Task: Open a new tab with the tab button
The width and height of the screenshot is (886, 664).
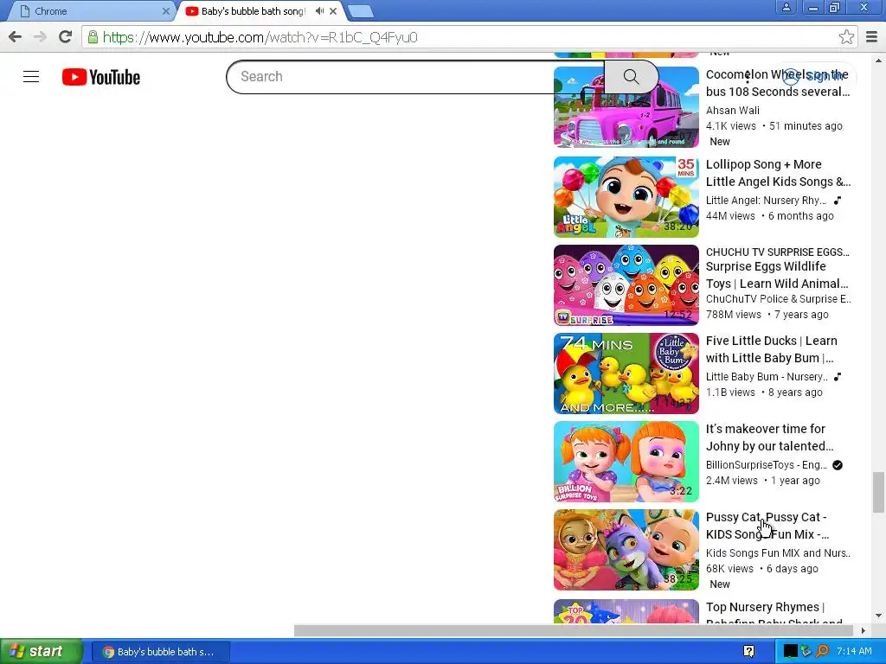Action: (360, 10)
